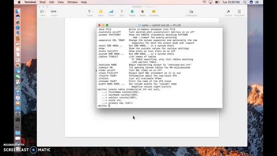Click the Wi-Fi status icon
277x156 pixels.
[x=204, y=2]
